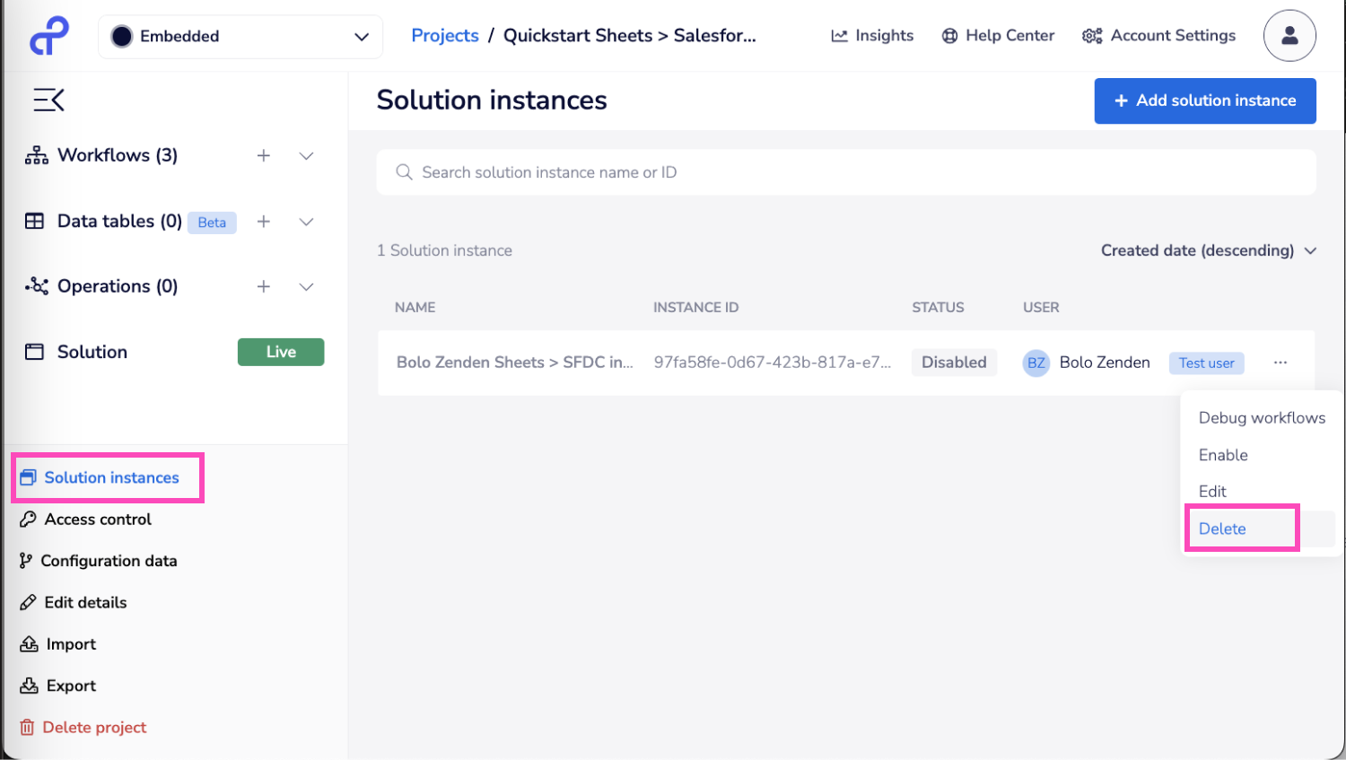
Task: Select Delete from the instance menu
Action: click(x=1221, y=529)
